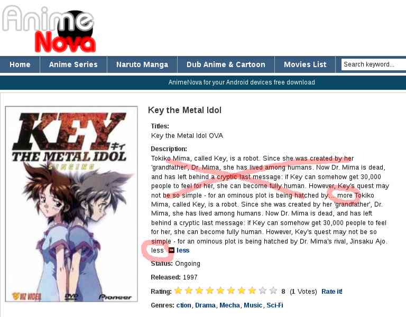Image resolution: width=406 pixels, height=317 pixels.
Task: Select the eighth gold rating star
Action: point(252,291)
